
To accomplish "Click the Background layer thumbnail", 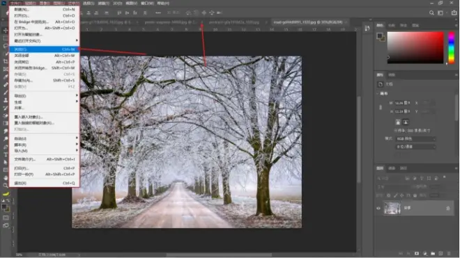I will click(x=392, y=208).
